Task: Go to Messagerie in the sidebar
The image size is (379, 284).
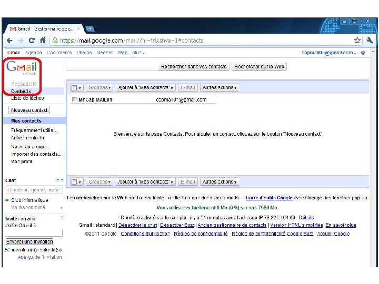Action: pyautogui.click(x=24, y=84)
